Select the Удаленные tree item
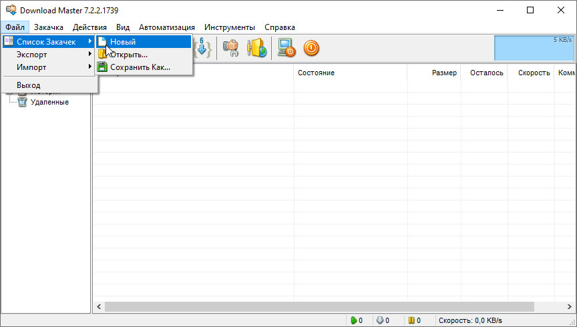The height and width of the screenshot is (327, 577). coord(49,102)
